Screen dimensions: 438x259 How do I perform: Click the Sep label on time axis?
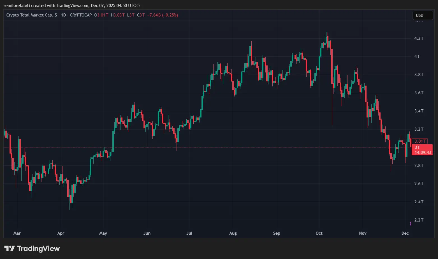(277, 233)
